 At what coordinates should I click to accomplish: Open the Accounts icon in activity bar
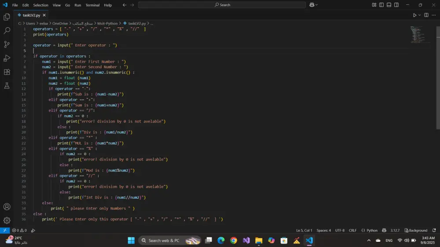tap(7, 207)
